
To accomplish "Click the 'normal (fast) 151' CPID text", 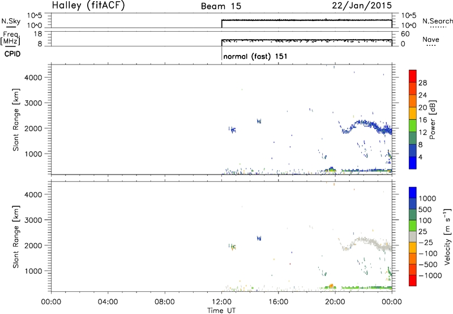I will (x=255, y=56).
